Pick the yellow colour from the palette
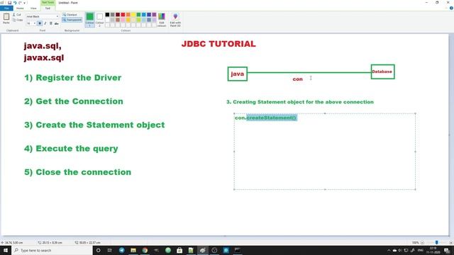 (133, 14)
